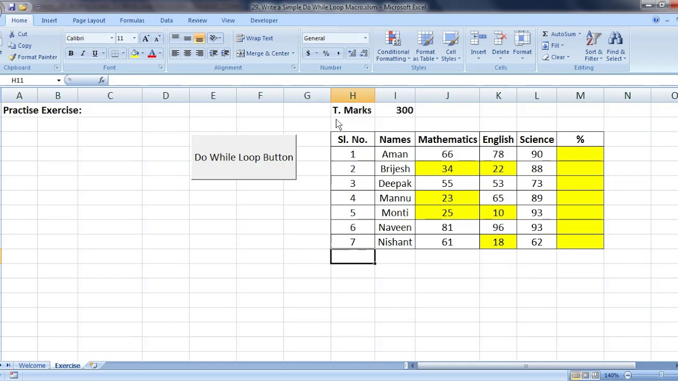
Task: Click the Insert Function fx icon
Action: tap(102, 80)
